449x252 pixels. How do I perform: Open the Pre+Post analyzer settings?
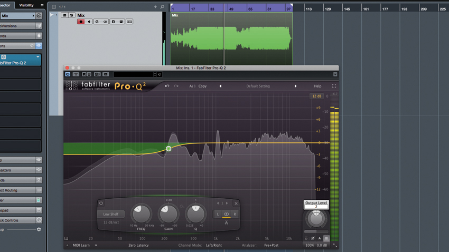pyautogui.click(x=271, y=245)
